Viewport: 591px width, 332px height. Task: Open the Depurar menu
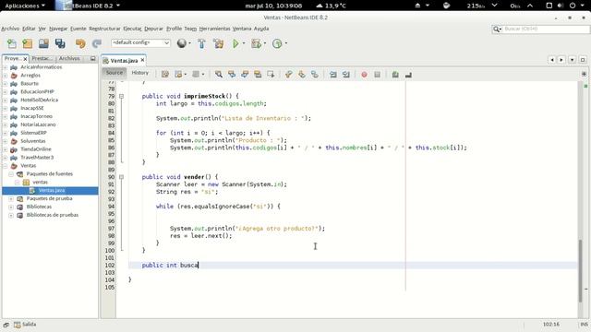click(x=154, y=29)
